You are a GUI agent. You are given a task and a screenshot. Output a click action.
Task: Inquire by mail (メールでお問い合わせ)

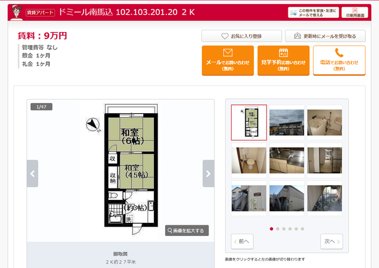227,60
